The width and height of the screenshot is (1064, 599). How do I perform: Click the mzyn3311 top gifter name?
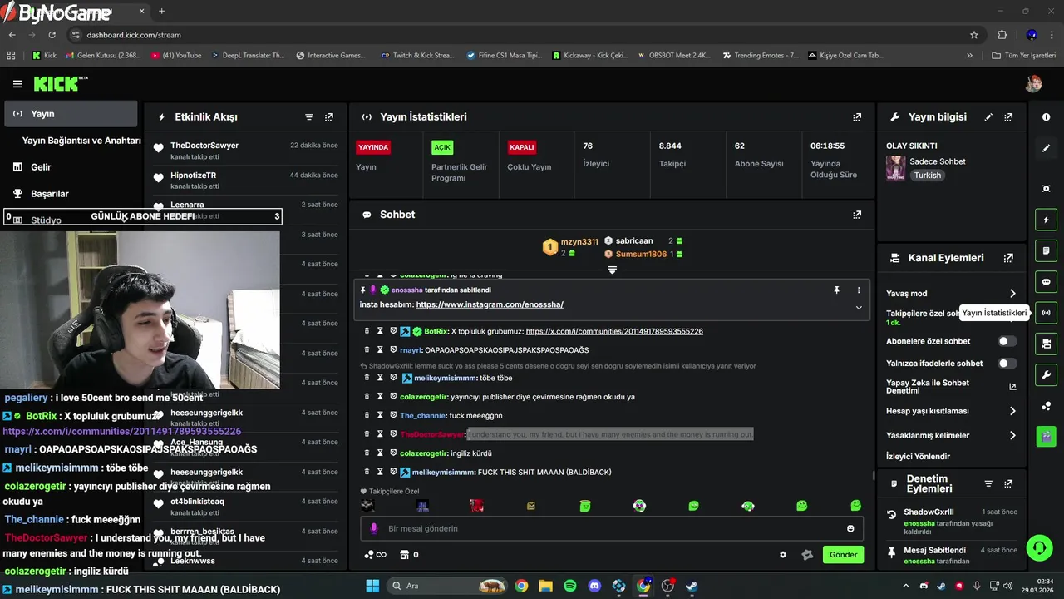click(x=579, y=242)
